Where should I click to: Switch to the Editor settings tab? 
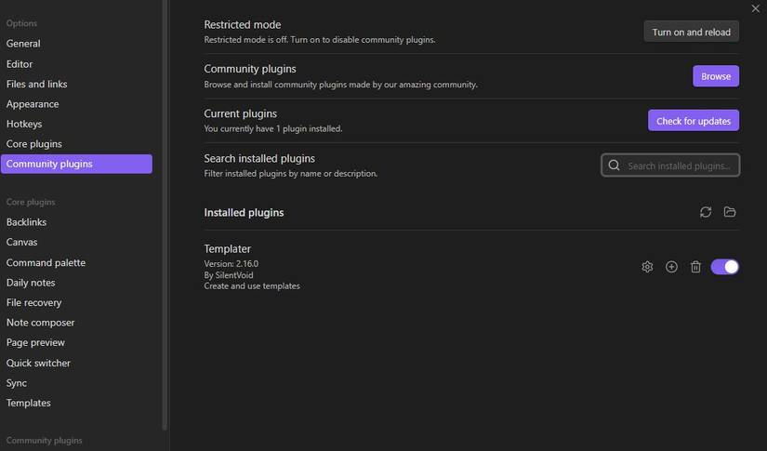[20, 64]
